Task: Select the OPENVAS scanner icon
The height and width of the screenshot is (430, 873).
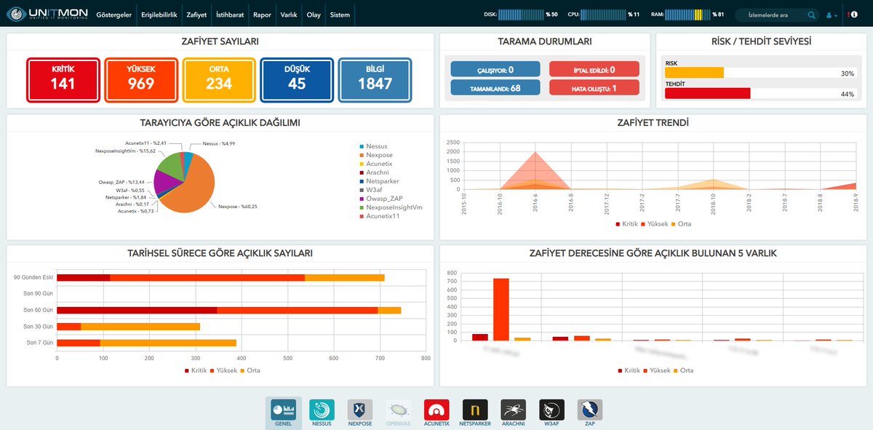Action: click(x=398, y=413)
